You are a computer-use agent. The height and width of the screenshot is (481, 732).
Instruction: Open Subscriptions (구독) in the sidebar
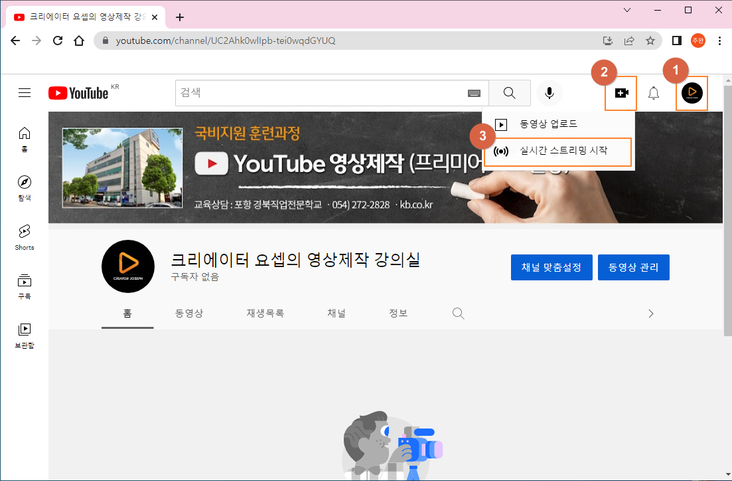[x=25, y=286]
